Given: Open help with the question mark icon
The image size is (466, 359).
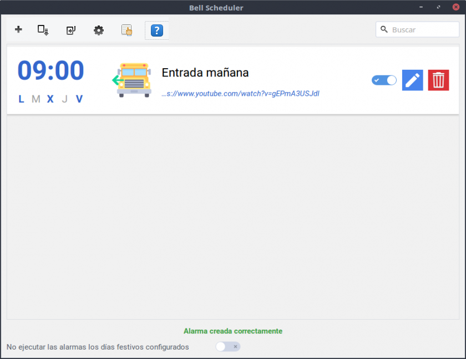Looking at the screenshot, I should click(156, 30).
